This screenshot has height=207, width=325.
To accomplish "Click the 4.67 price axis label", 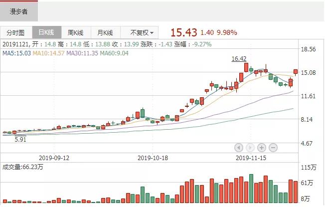I will (x=307, y=143).
